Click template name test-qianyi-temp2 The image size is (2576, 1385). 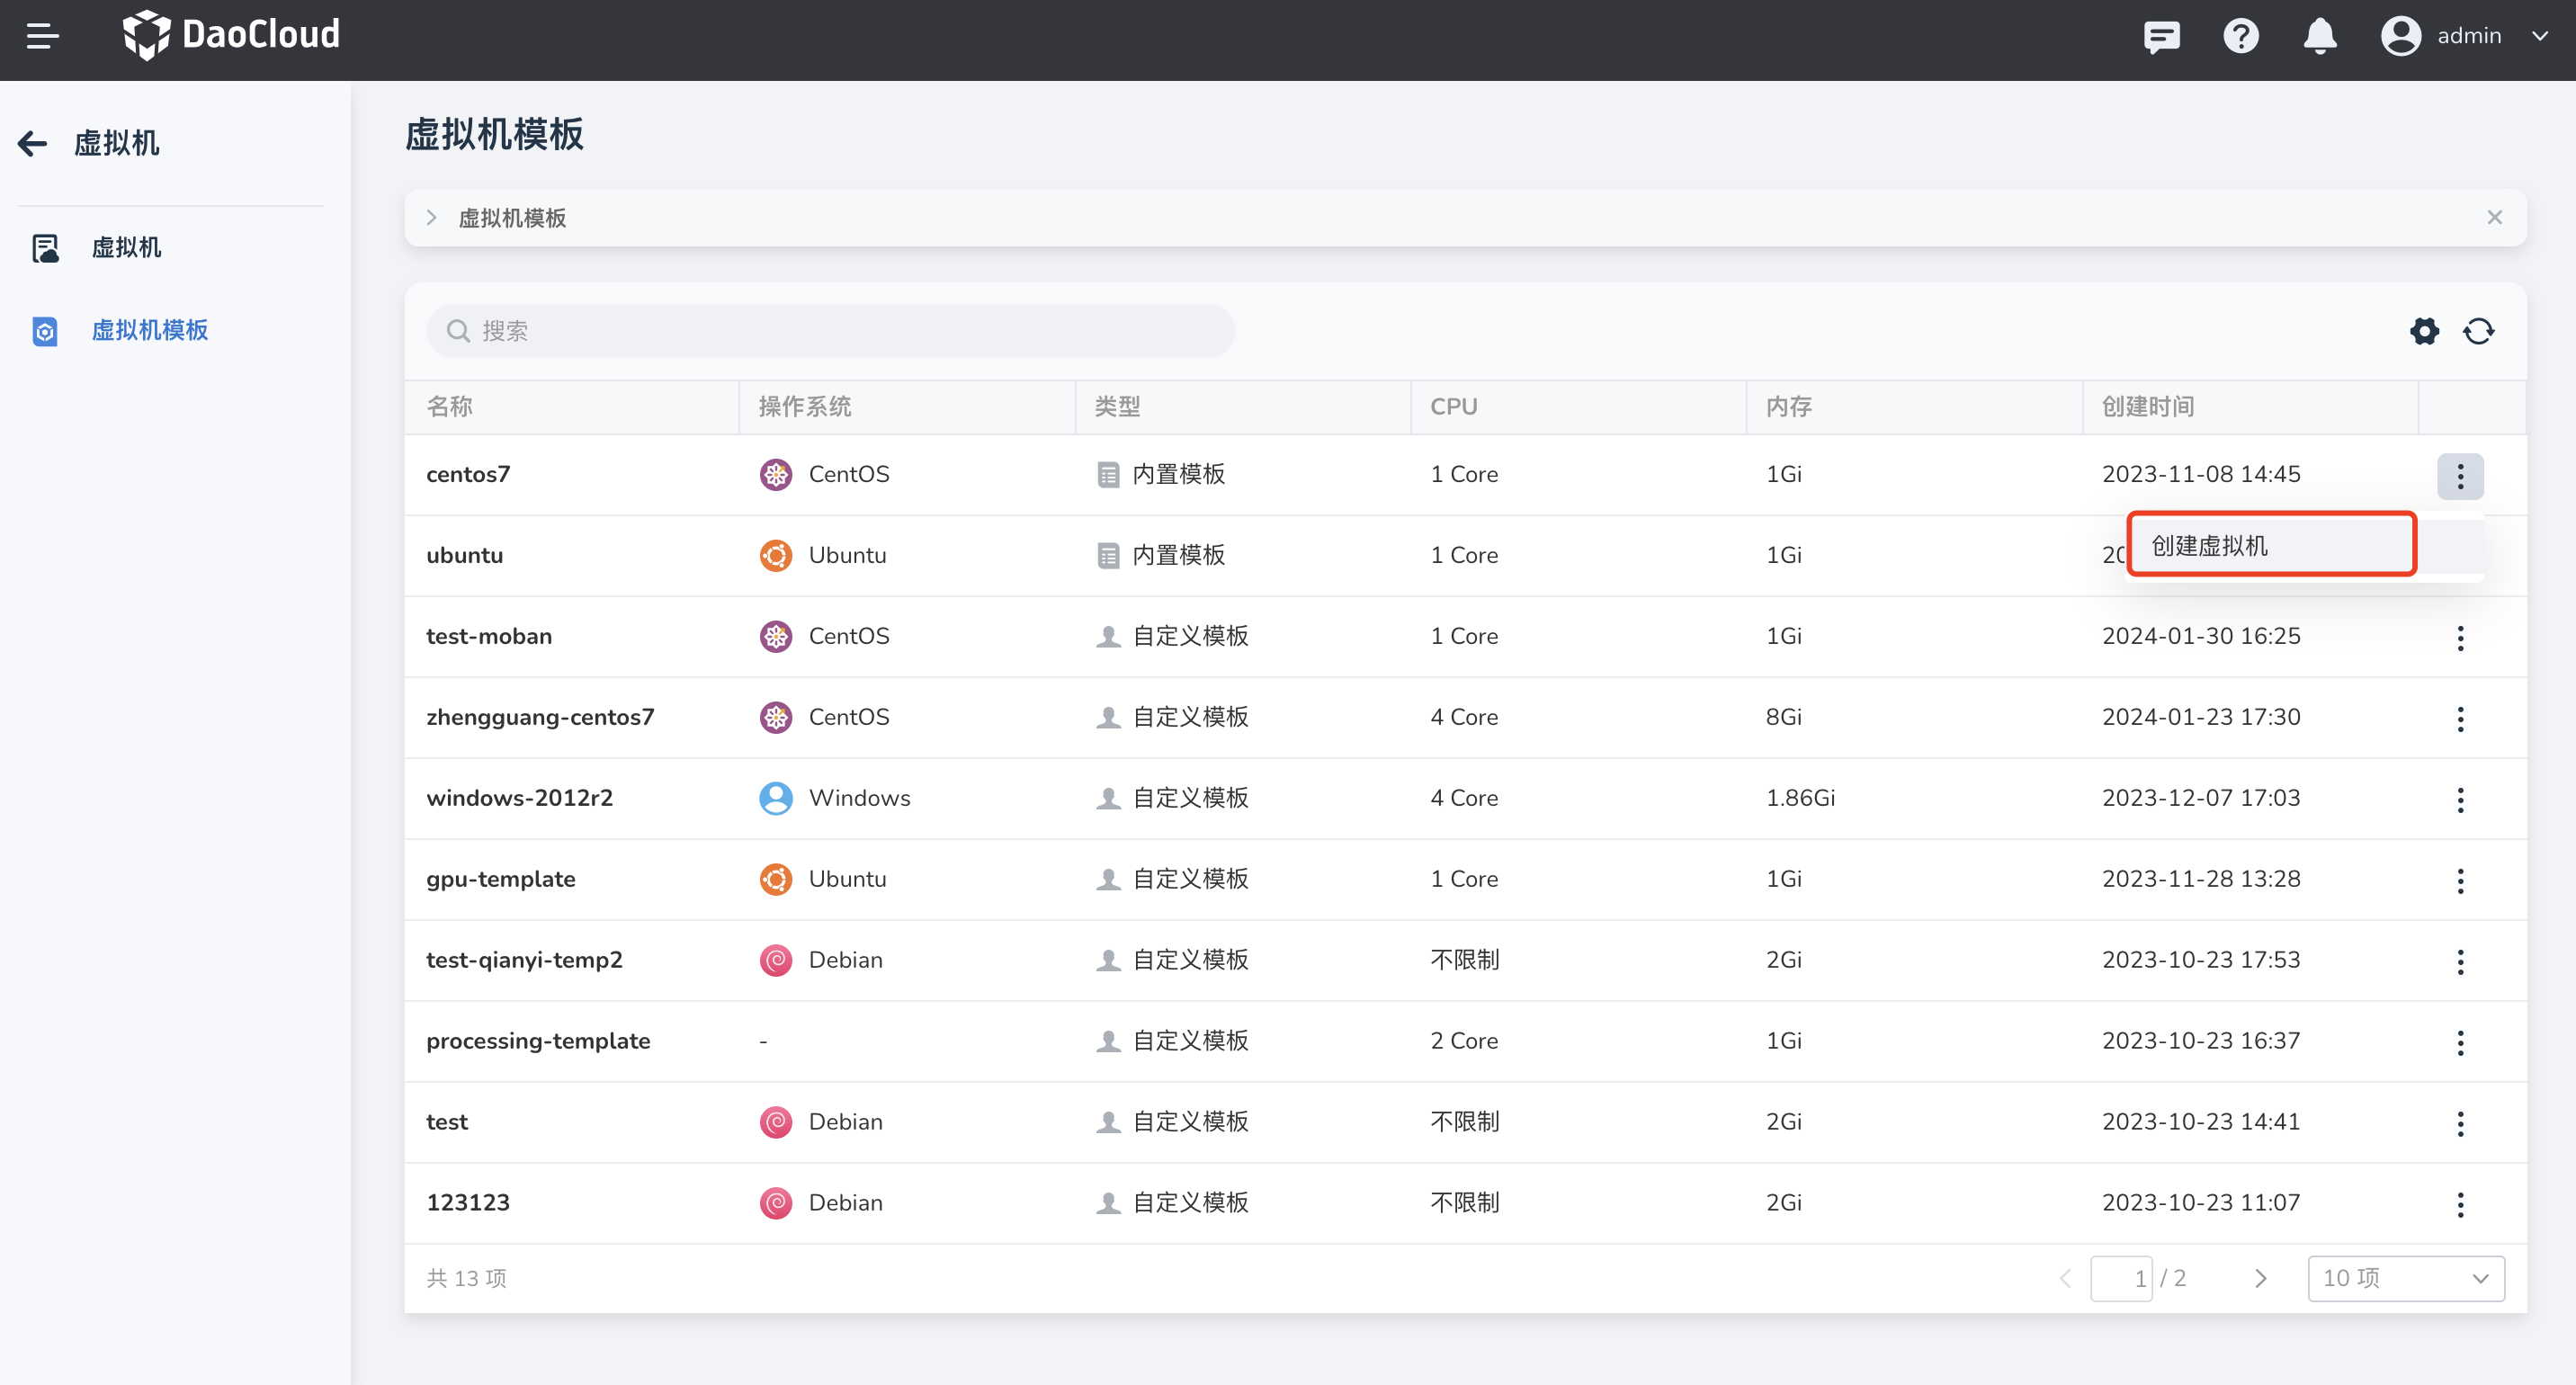click(x=524, y=961)
